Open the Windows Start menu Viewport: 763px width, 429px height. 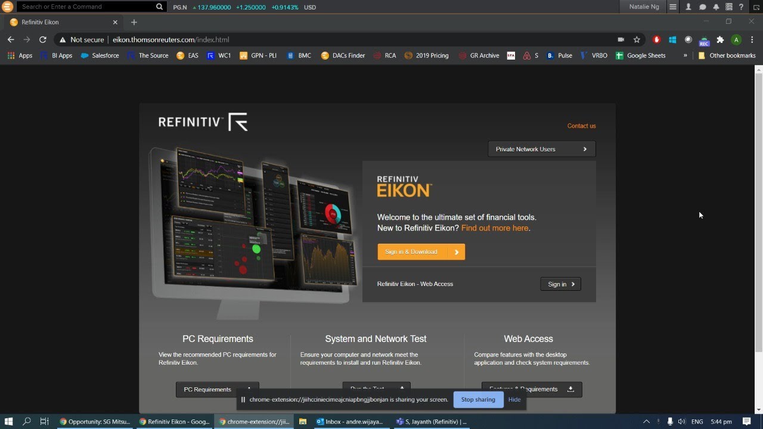click(x=9, y=421)
